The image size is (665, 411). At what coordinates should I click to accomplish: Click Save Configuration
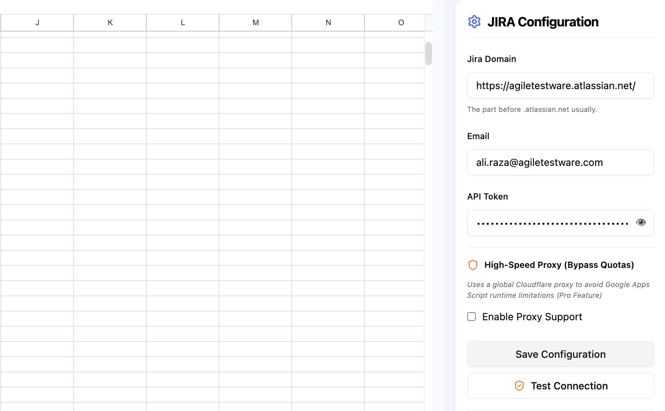[560, 354]
